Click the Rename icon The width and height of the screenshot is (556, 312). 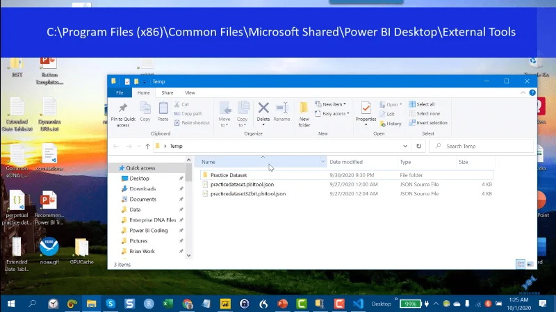[x=282, y=108]
